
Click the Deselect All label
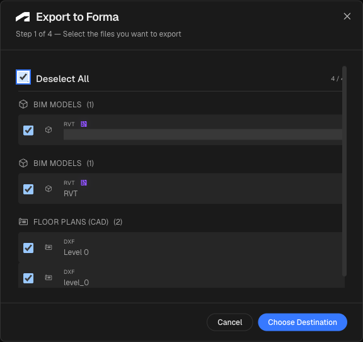[x=62, y=79]
